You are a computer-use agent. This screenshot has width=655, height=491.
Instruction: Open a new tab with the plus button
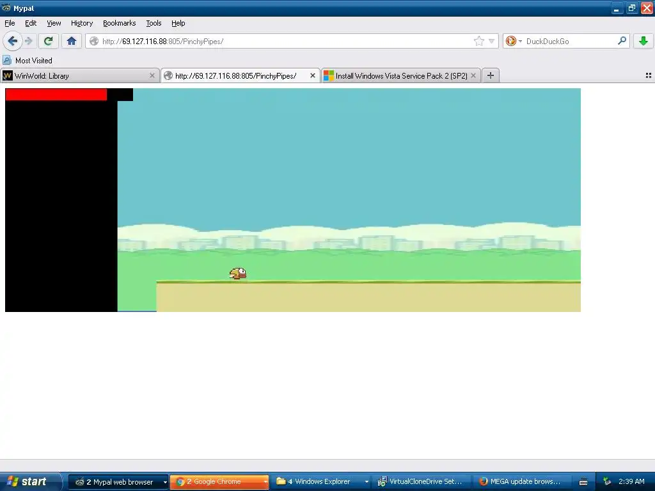coord(491,75)
